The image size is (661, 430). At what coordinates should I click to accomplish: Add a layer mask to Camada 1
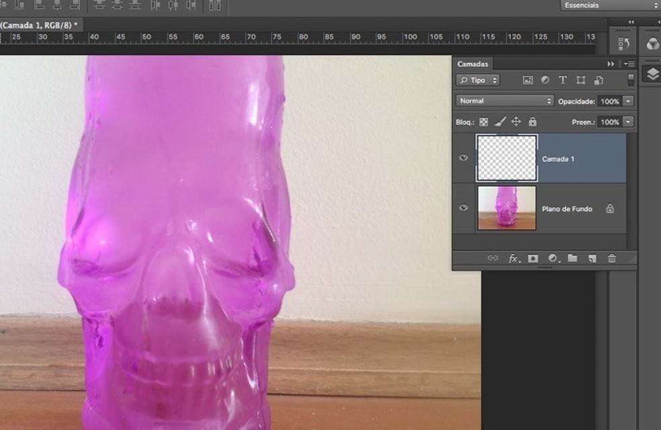tap(533, 258)
